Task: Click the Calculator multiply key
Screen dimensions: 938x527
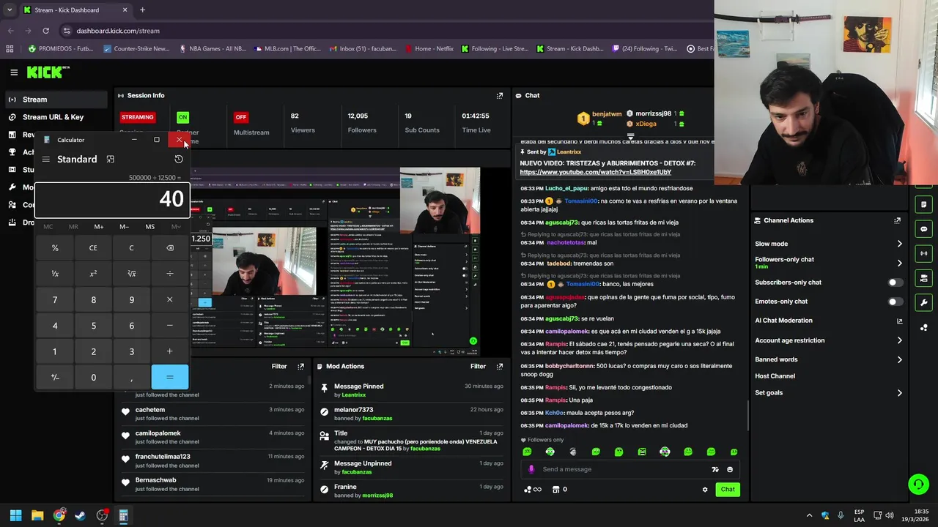Action: point(169,299)
